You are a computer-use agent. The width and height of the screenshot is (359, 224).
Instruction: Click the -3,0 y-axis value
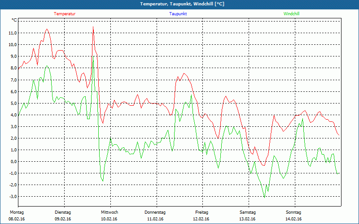click(13, 196)
